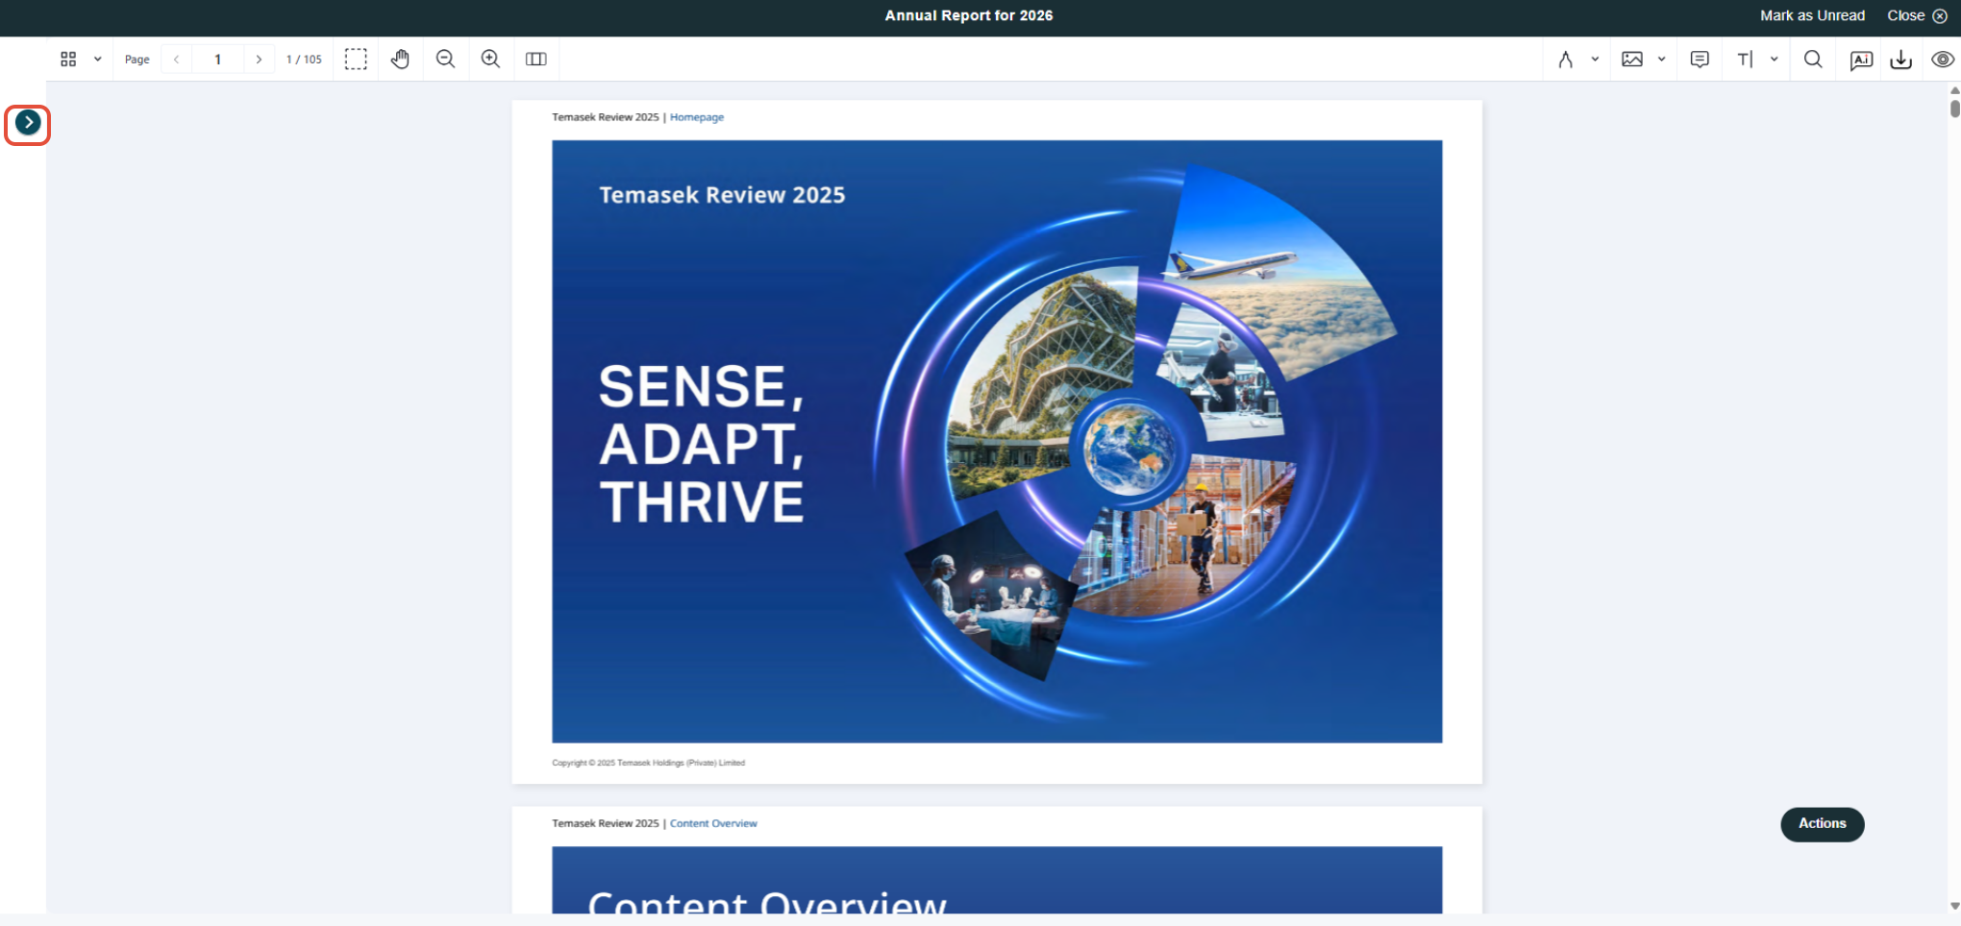Add a comment with the note tool
This screenshot has height=926, width=1961.
click(1700, 60)
